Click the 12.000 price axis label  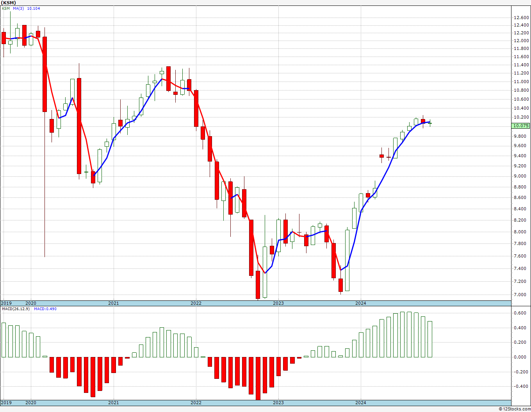(x=522, y=41)
